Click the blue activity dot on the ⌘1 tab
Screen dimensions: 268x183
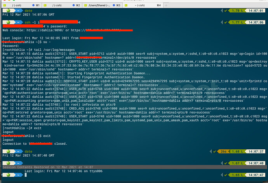click(x=33, y=6)
